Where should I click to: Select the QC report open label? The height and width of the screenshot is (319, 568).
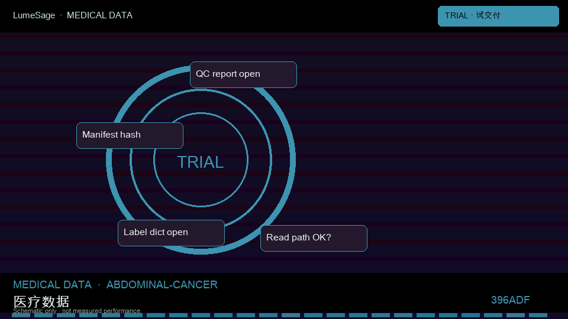click(x=243, y=74)
